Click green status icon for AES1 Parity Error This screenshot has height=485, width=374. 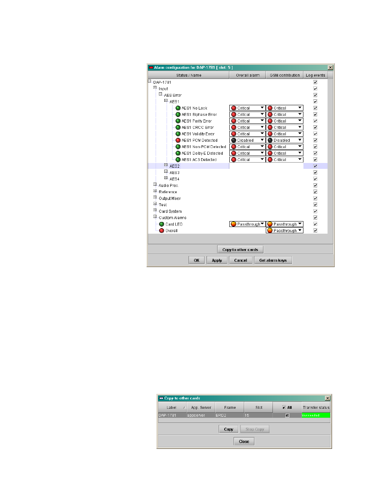(x=178, y=121)
